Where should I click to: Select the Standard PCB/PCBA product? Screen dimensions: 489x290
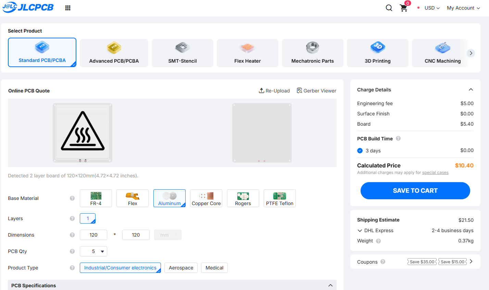click(42, 52)
